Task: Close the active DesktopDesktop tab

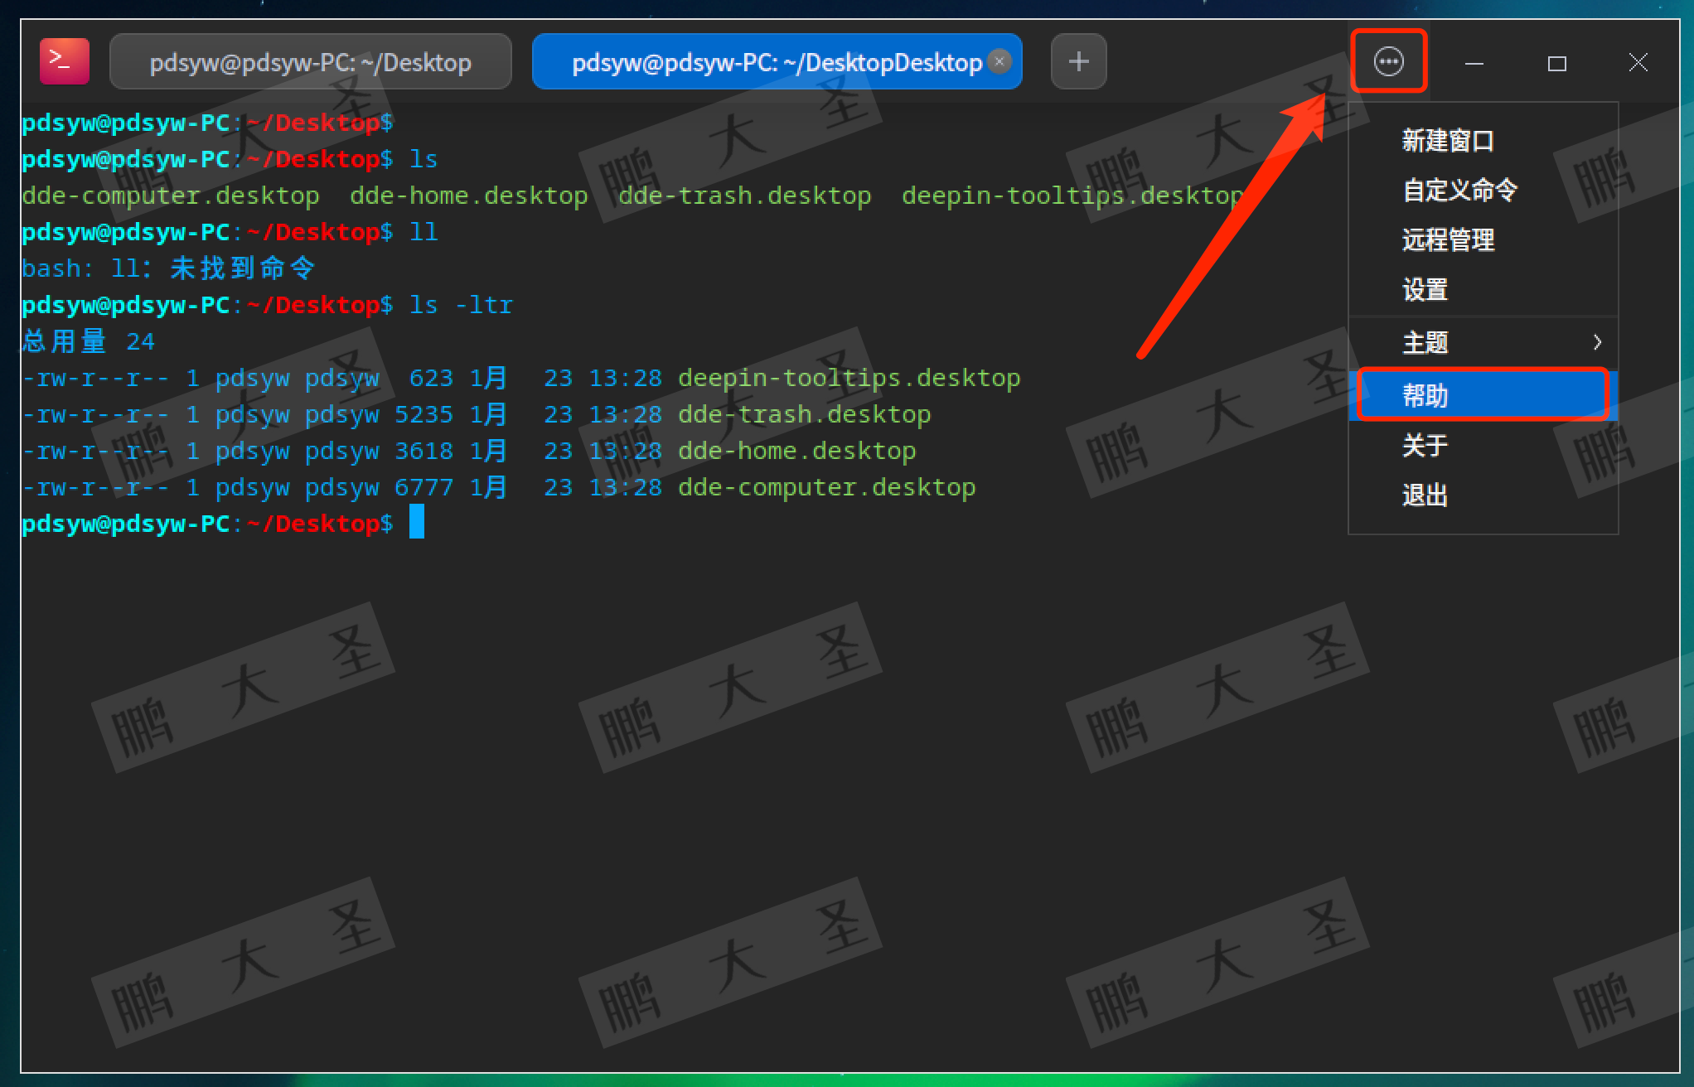Action: point(1000,61)
